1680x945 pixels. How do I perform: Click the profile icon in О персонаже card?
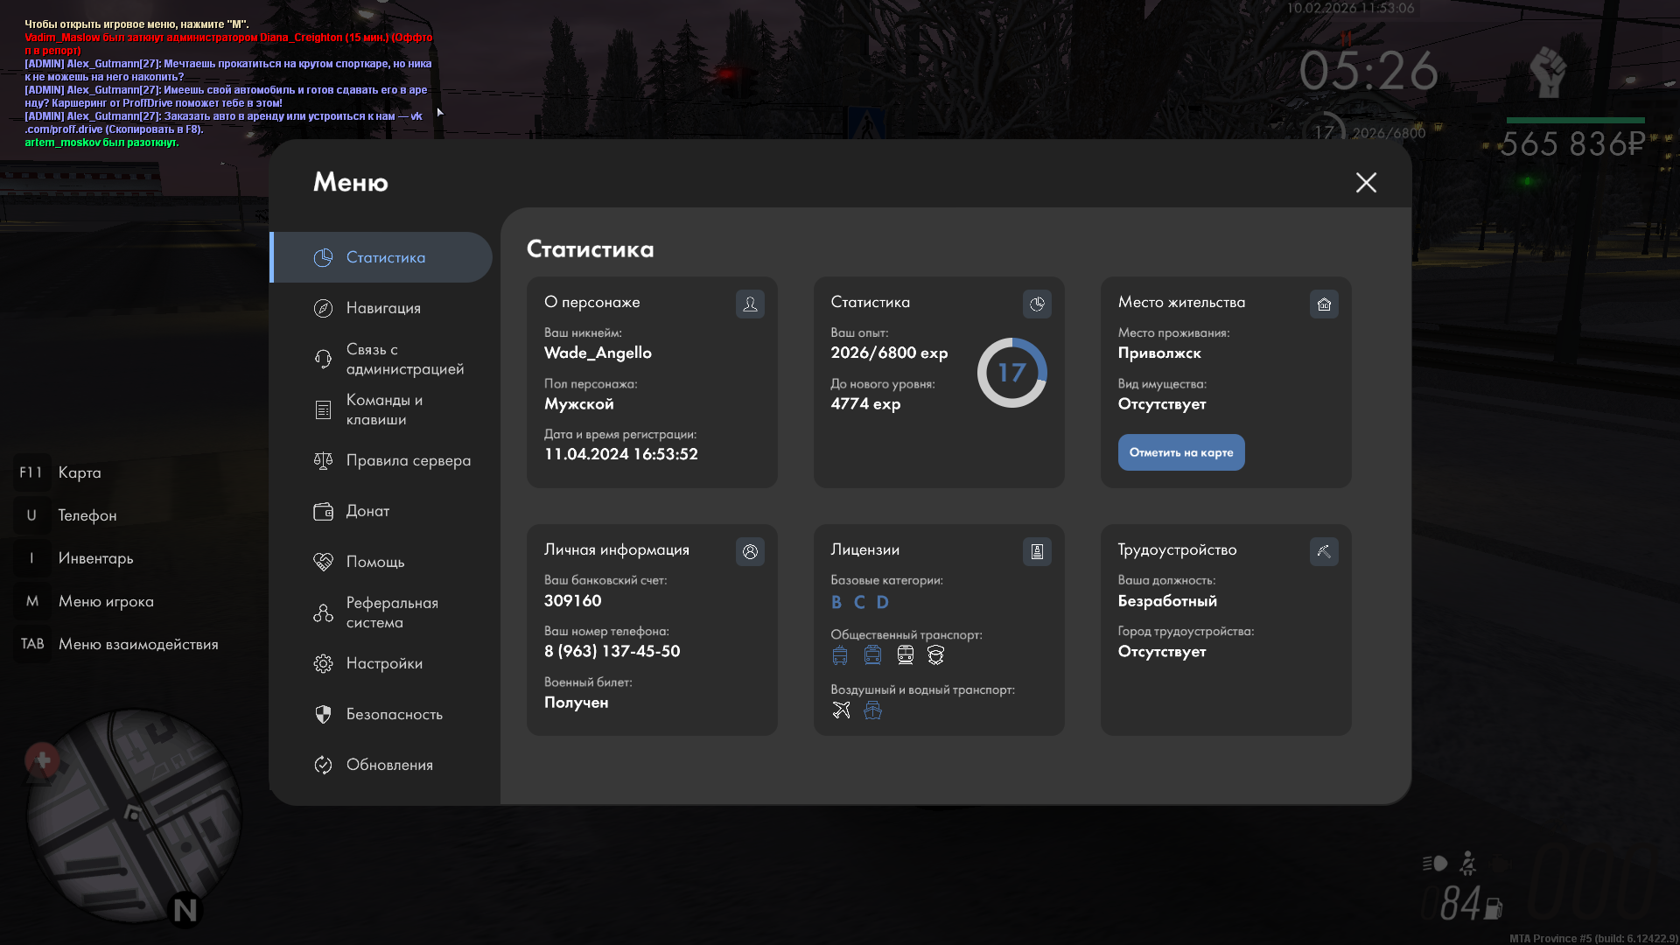[x=750, y=304]
